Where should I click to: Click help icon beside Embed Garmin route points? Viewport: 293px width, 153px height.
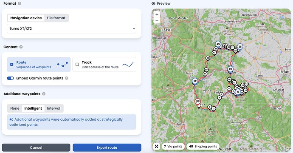(67, 78)
